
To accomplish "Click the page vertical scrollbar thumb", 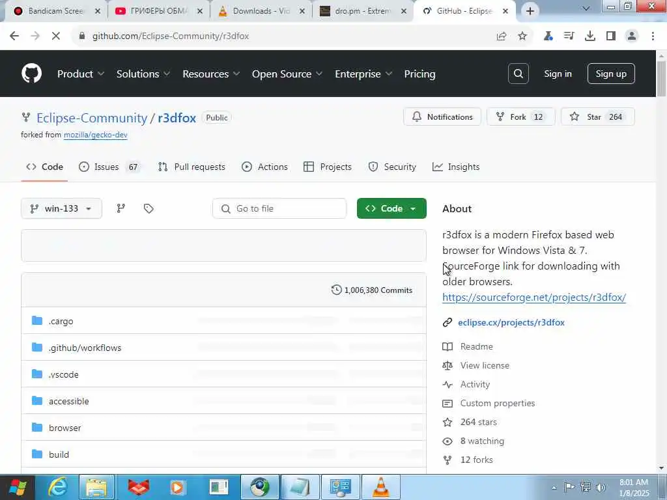I will coord(661,79).
